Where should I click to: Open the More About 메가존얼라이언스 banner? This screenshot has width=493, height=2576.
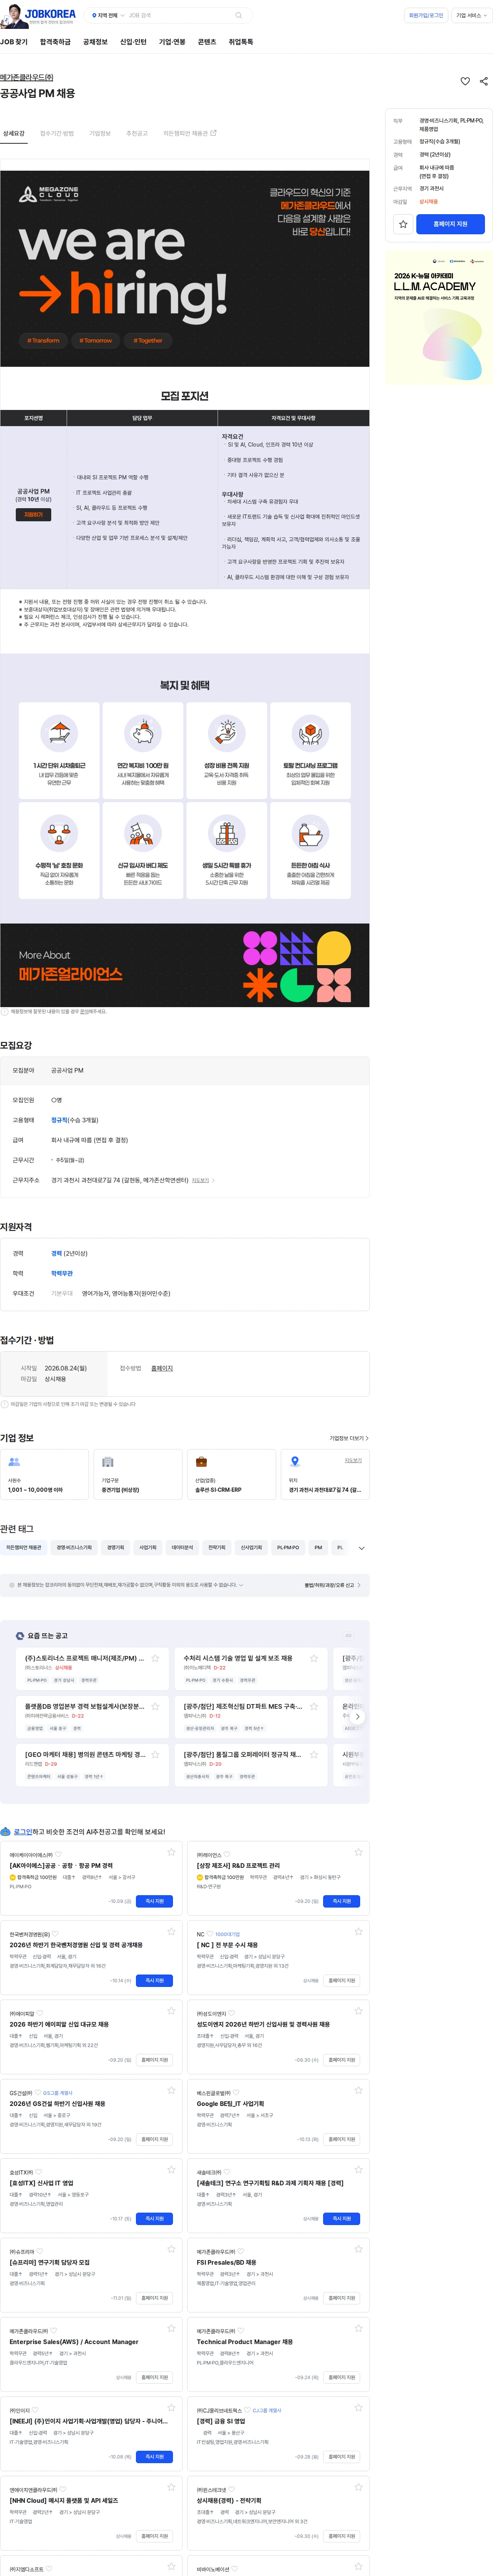point(185,965)
